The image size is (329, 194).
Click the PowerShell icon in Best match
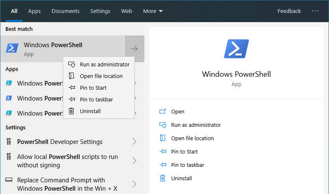[12, 48]
